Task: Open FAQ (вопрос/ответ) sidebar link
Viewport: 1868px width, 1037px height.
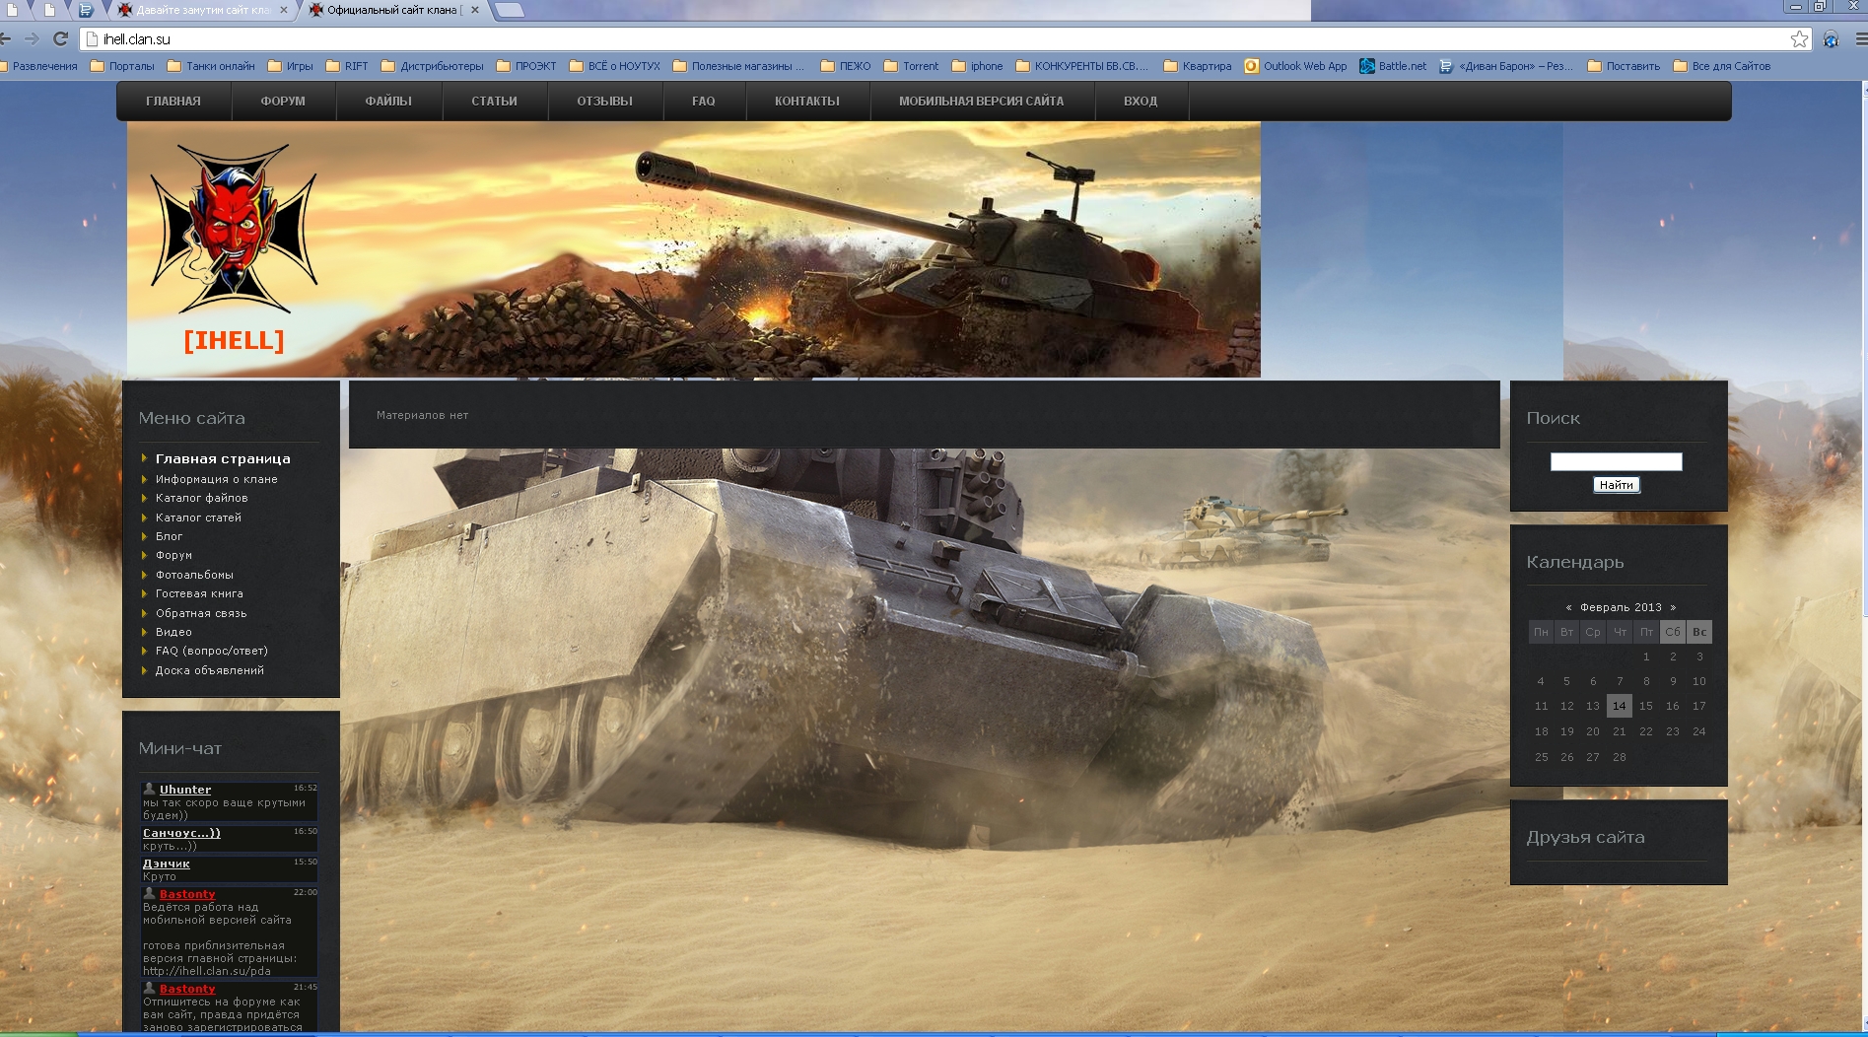Action: (211, 651)
